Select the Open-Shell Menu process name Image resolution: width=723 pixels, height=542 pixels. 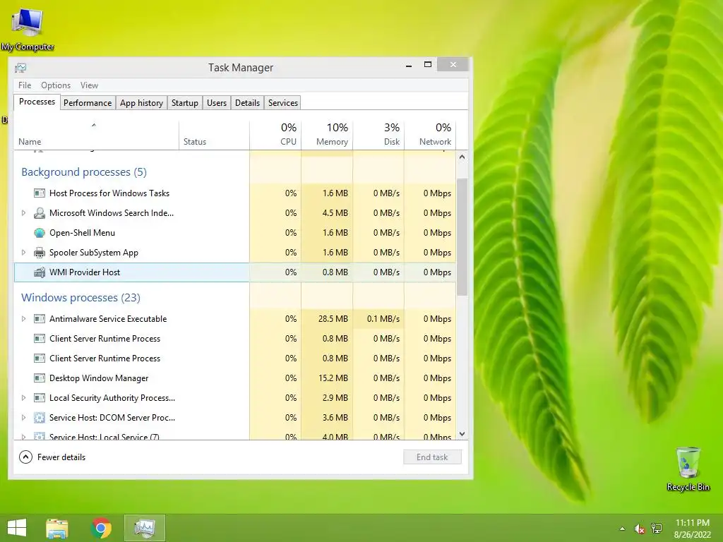point(82,233)
